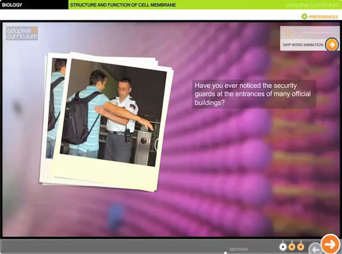Go forward with the large orange arrow
Screen dimensions: 342x254
tap(330, 244)
